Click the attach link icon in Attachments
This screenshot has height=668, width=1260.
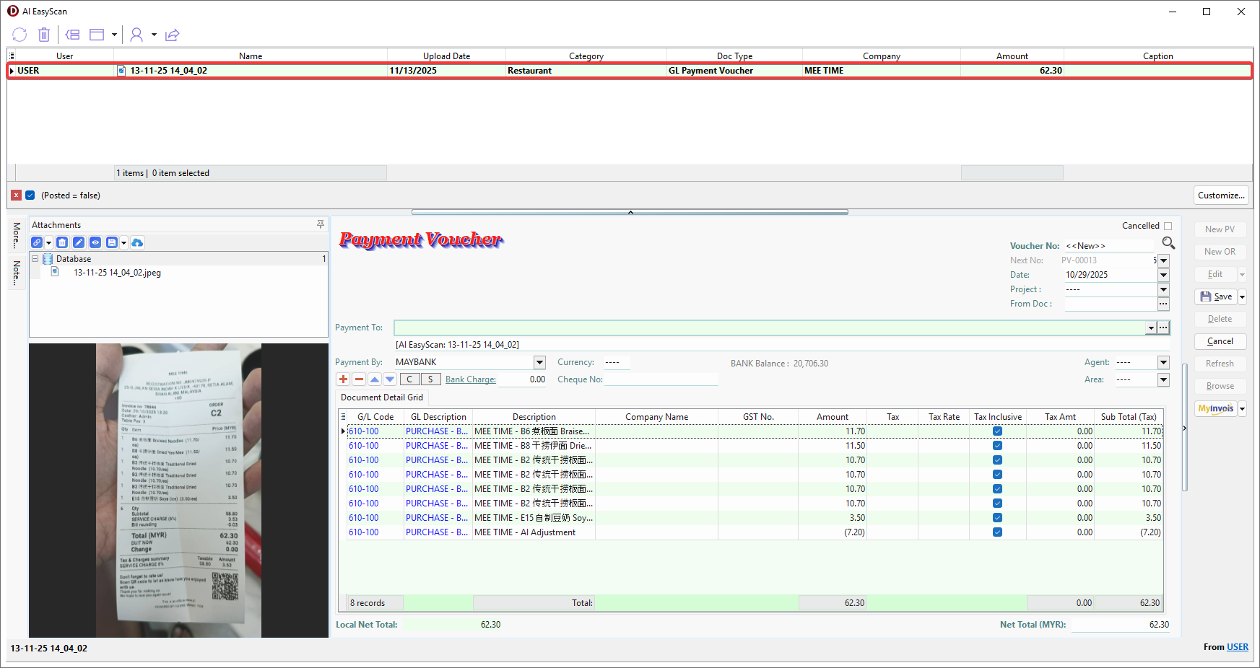(37, 243)
